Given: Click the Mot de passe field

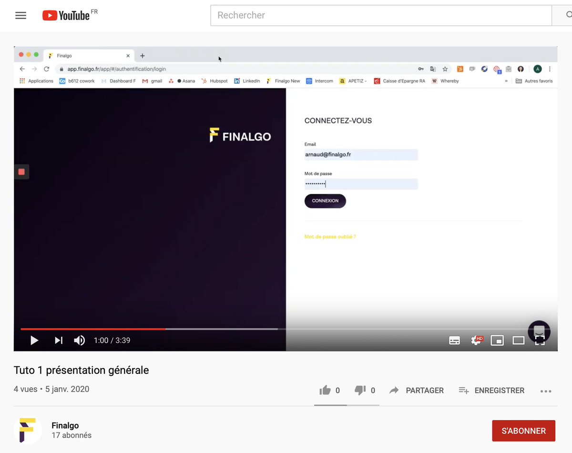Looking at the screenshot, I should click(361, 184).
